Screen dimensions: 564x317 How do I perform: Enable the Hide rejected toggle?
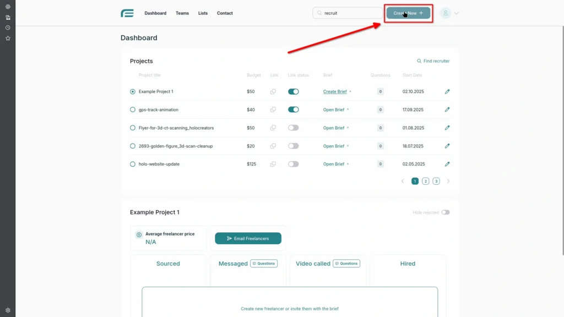[x=446, y=212]
